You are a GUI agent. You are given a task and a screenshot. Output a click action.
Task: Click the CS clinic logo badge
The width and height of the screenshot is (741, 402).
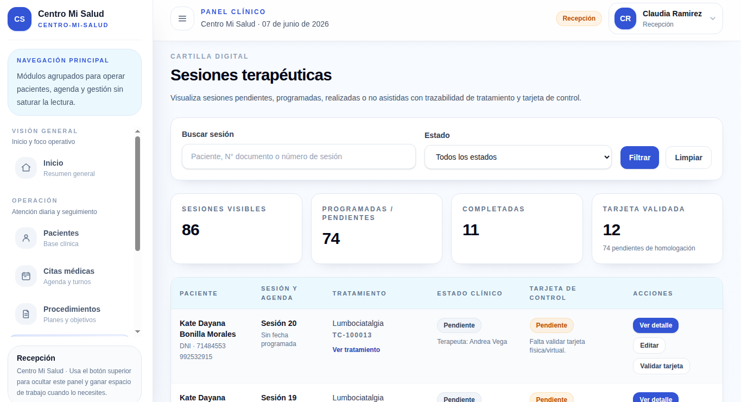coord(20,19)
